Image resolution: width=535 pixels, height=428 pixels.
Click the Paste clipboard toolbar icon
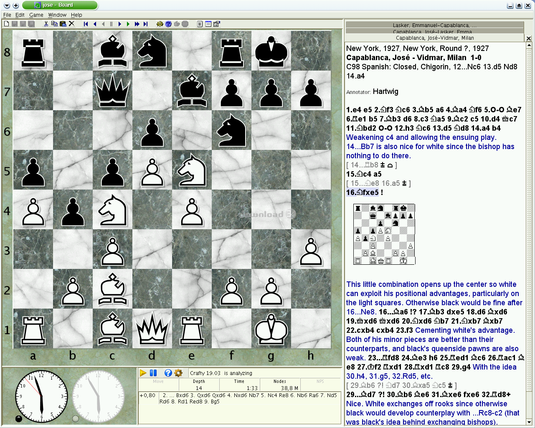(x=63, y=24)
